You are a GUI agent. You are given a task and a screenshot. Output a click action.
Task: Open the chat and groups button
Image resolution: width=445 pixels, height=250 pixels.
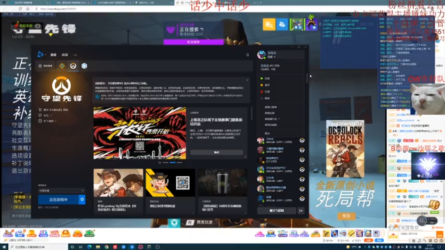[277, 210]
